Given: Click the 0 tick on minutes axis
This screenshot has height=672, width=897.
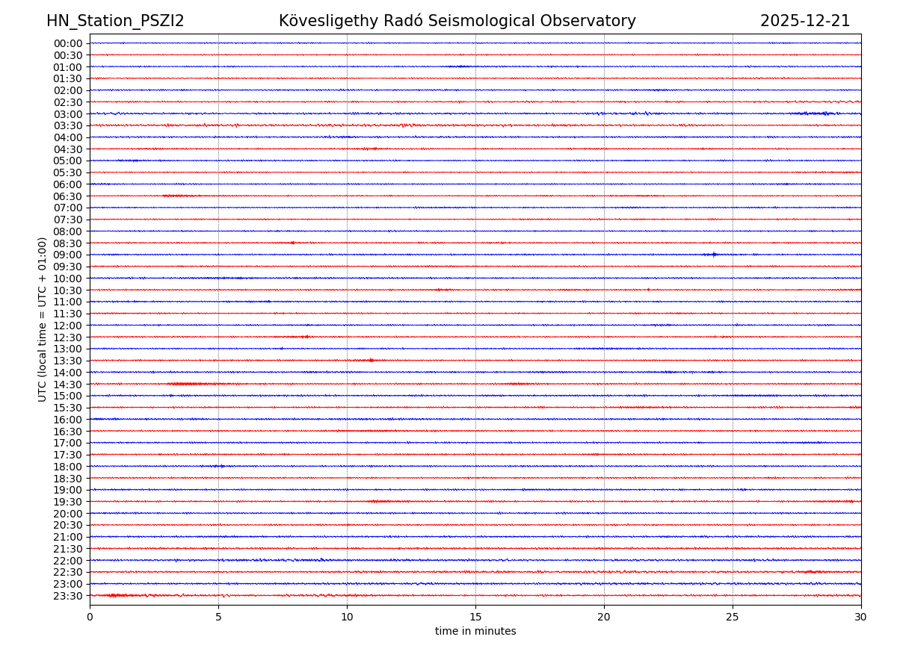Looking at the screenshot, I should pyautogui.click(x=90, y=617).
